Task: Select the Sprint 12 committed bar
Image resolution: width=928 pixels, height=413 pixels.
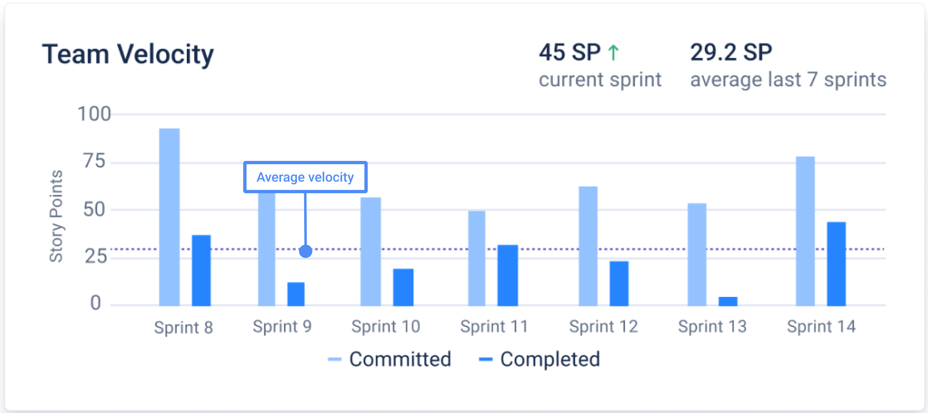Action: point(588,246)
